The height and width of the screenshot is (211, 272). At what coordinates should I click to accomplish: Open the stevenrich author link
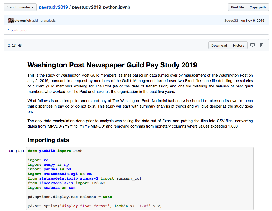pyautogui.click(x=23, y=21)
